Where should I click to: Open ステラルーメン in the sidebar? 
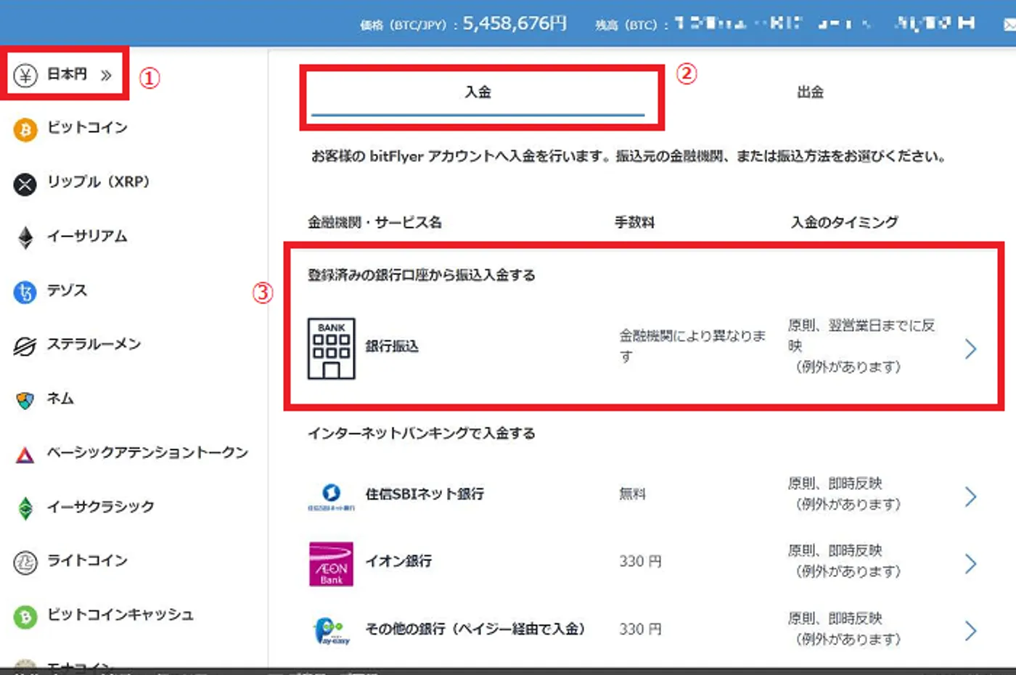pyautogui.click(x=94, y=344)
